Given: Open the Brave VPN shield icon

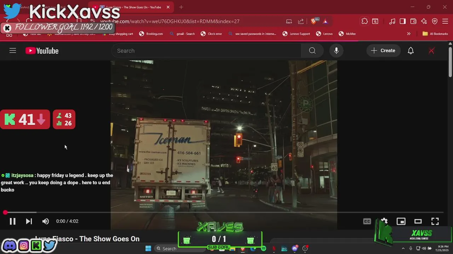Looking at the screenshot, I should point(435,21).
